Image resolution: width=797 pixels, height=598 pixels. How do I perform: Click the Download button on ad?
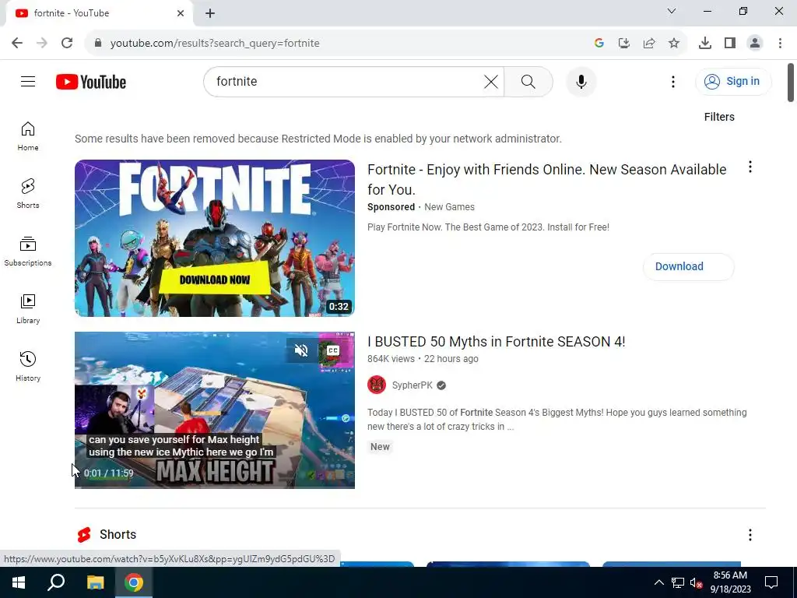click(688, 266)
